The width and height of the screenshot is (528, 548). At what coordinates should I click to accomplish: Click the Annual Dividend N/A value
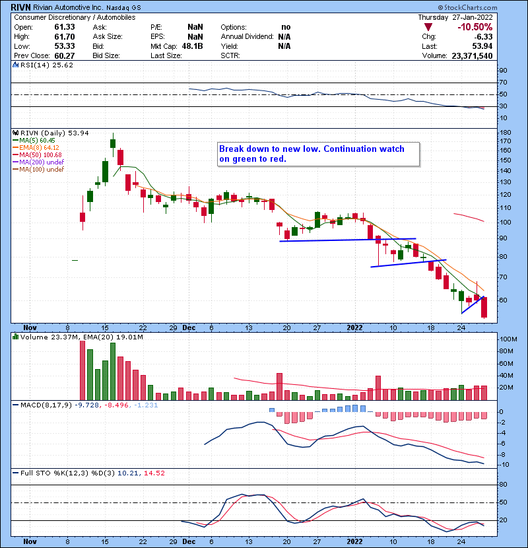coord(284,37)
